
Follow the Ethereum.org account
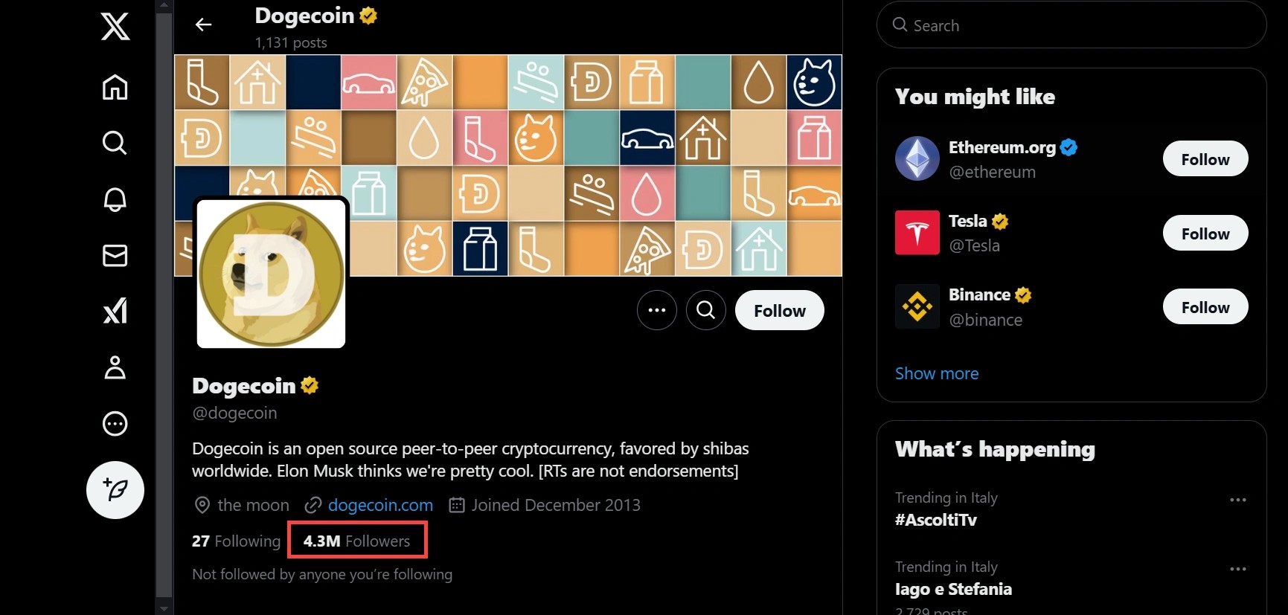(1205, 159)
